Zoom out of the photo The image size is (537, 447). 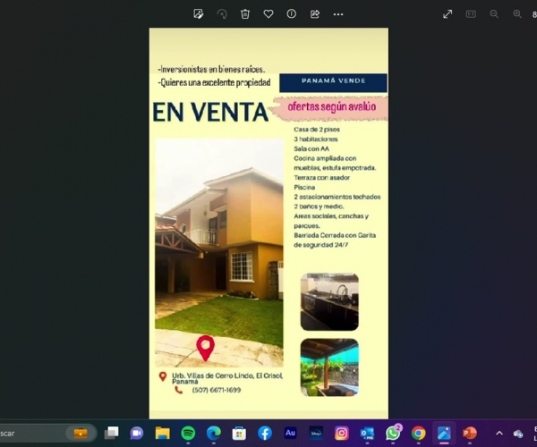494,14
